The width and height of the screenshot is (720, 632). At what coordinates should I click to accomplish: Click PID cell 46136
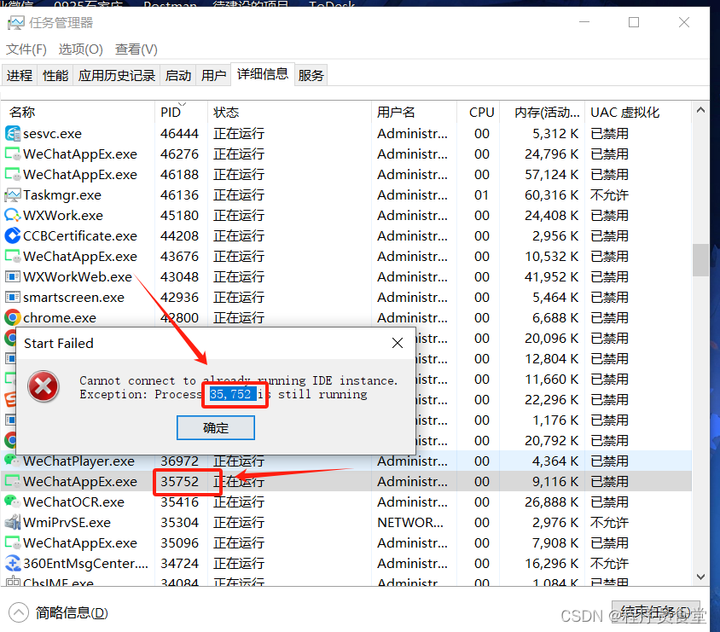click(179, 195)
